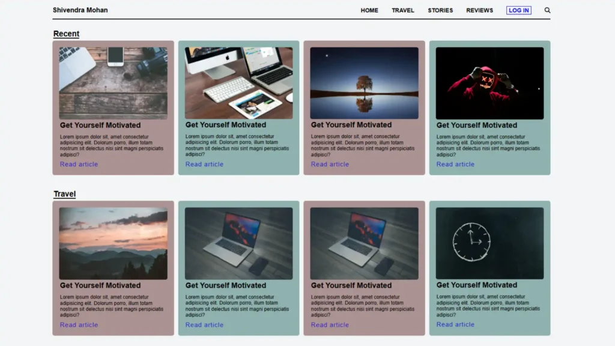Image resolution: width=615 pixels, height=346 pixels.
Task: Click the Shivendra Mohan site title
Action: pos(80,10)
